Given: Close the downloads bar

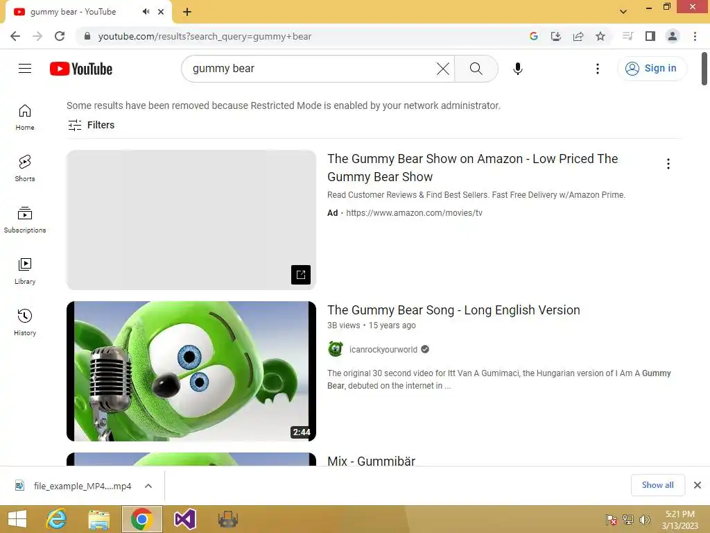Looking at the screenshot, I should [698, 485].
